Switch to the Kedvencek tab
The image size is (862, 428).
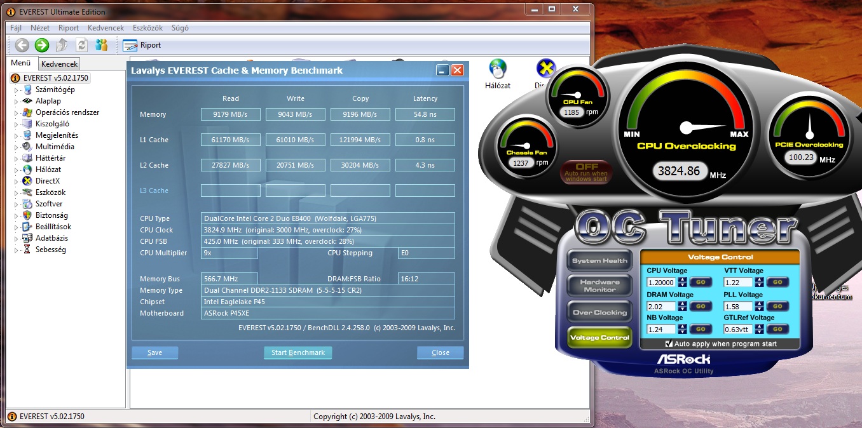tap(59, 64)
